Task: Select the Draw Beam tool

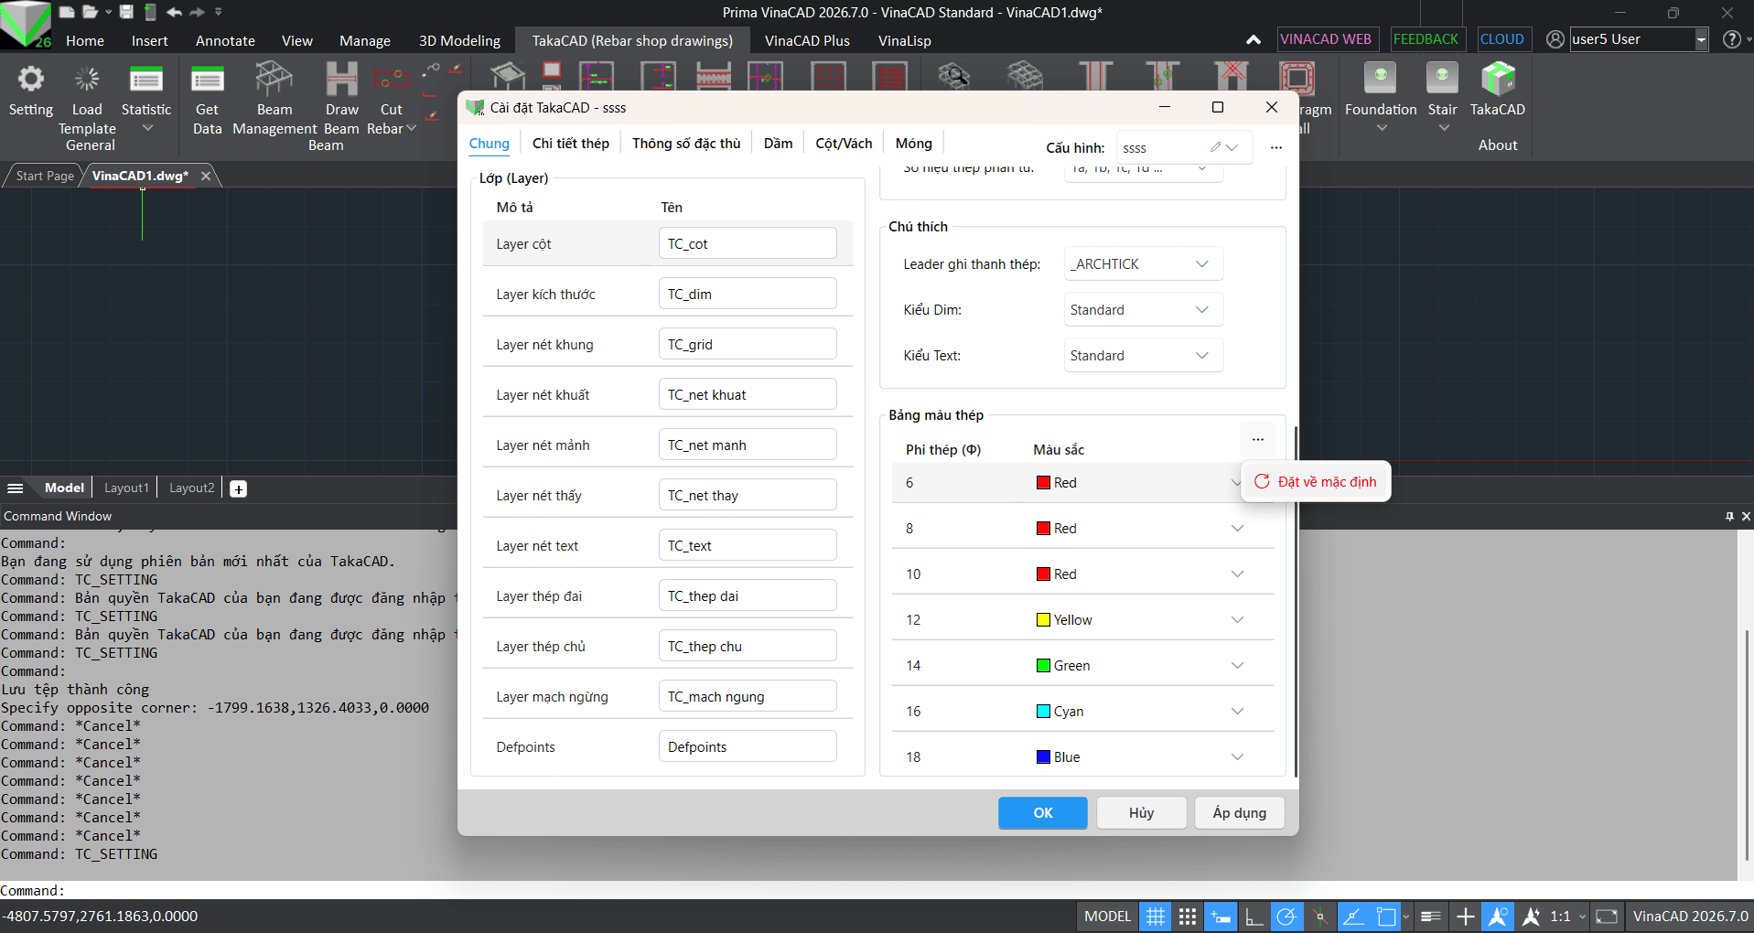Action: 342,79
